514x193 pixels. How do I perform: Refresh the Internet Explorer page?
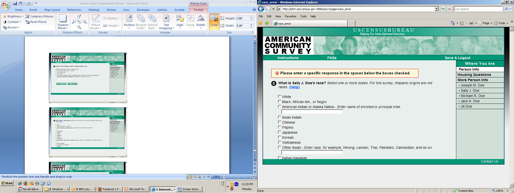click(443, 9)
